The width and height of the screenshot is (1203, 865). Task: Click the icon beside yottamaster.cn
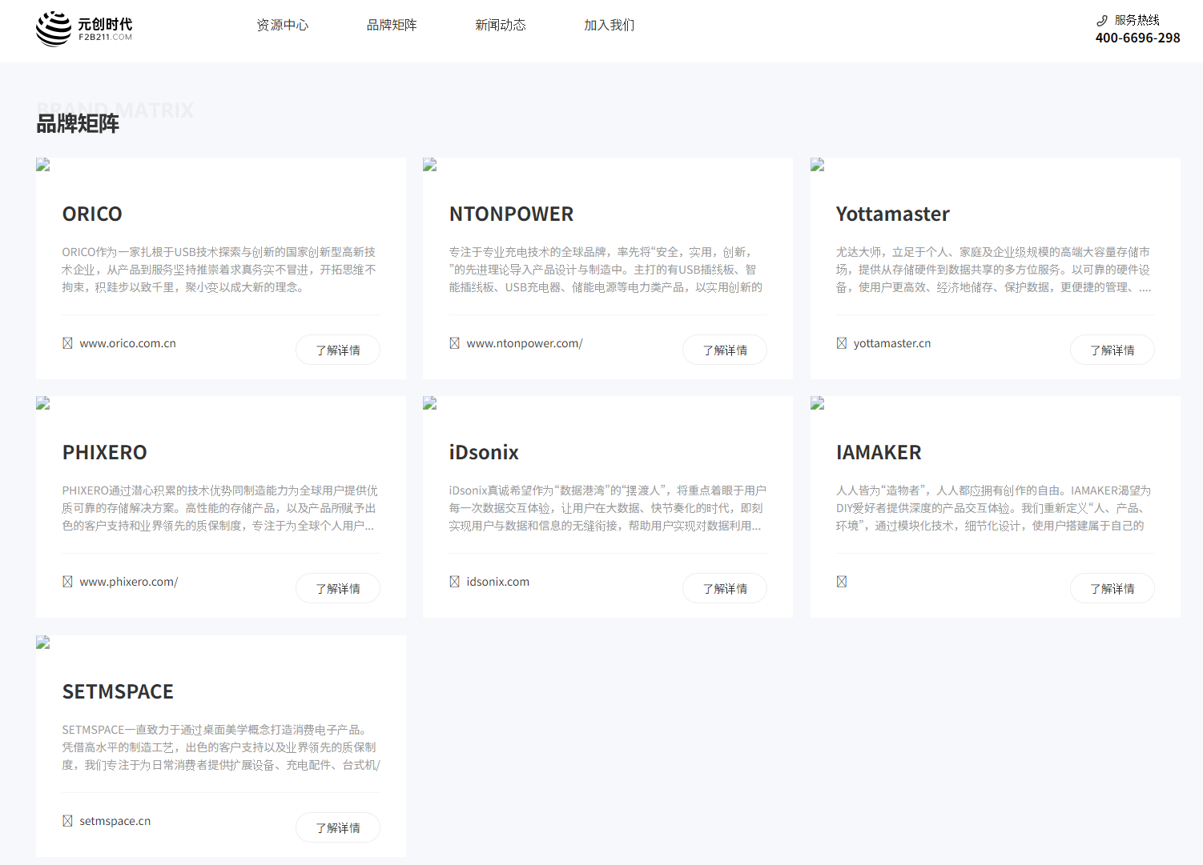click(x=842, y=343)
